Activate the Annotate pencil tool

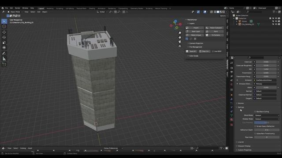point(4,54)
